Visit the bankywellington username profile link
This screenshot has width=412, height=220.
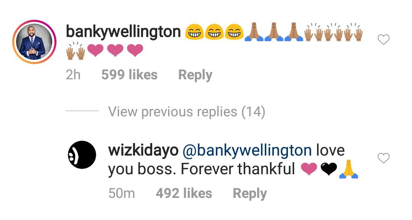[123, 32]
